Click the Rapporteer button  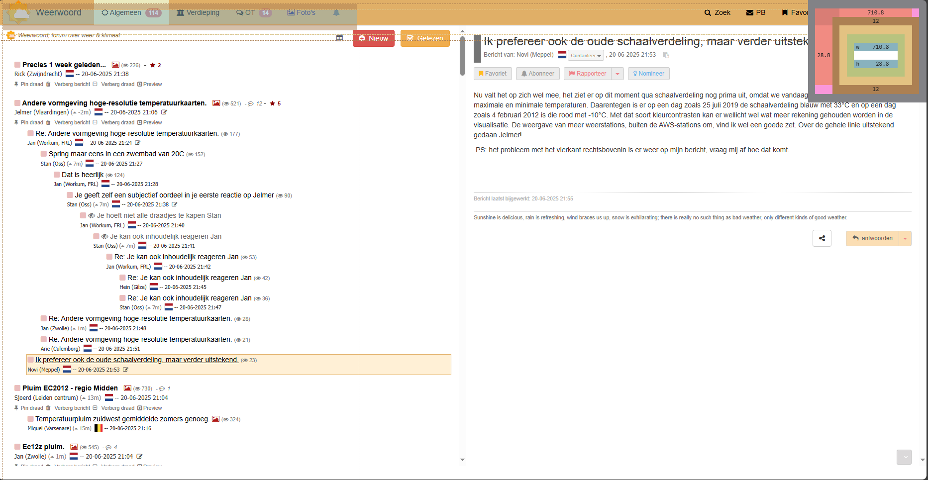pos(588,74)
